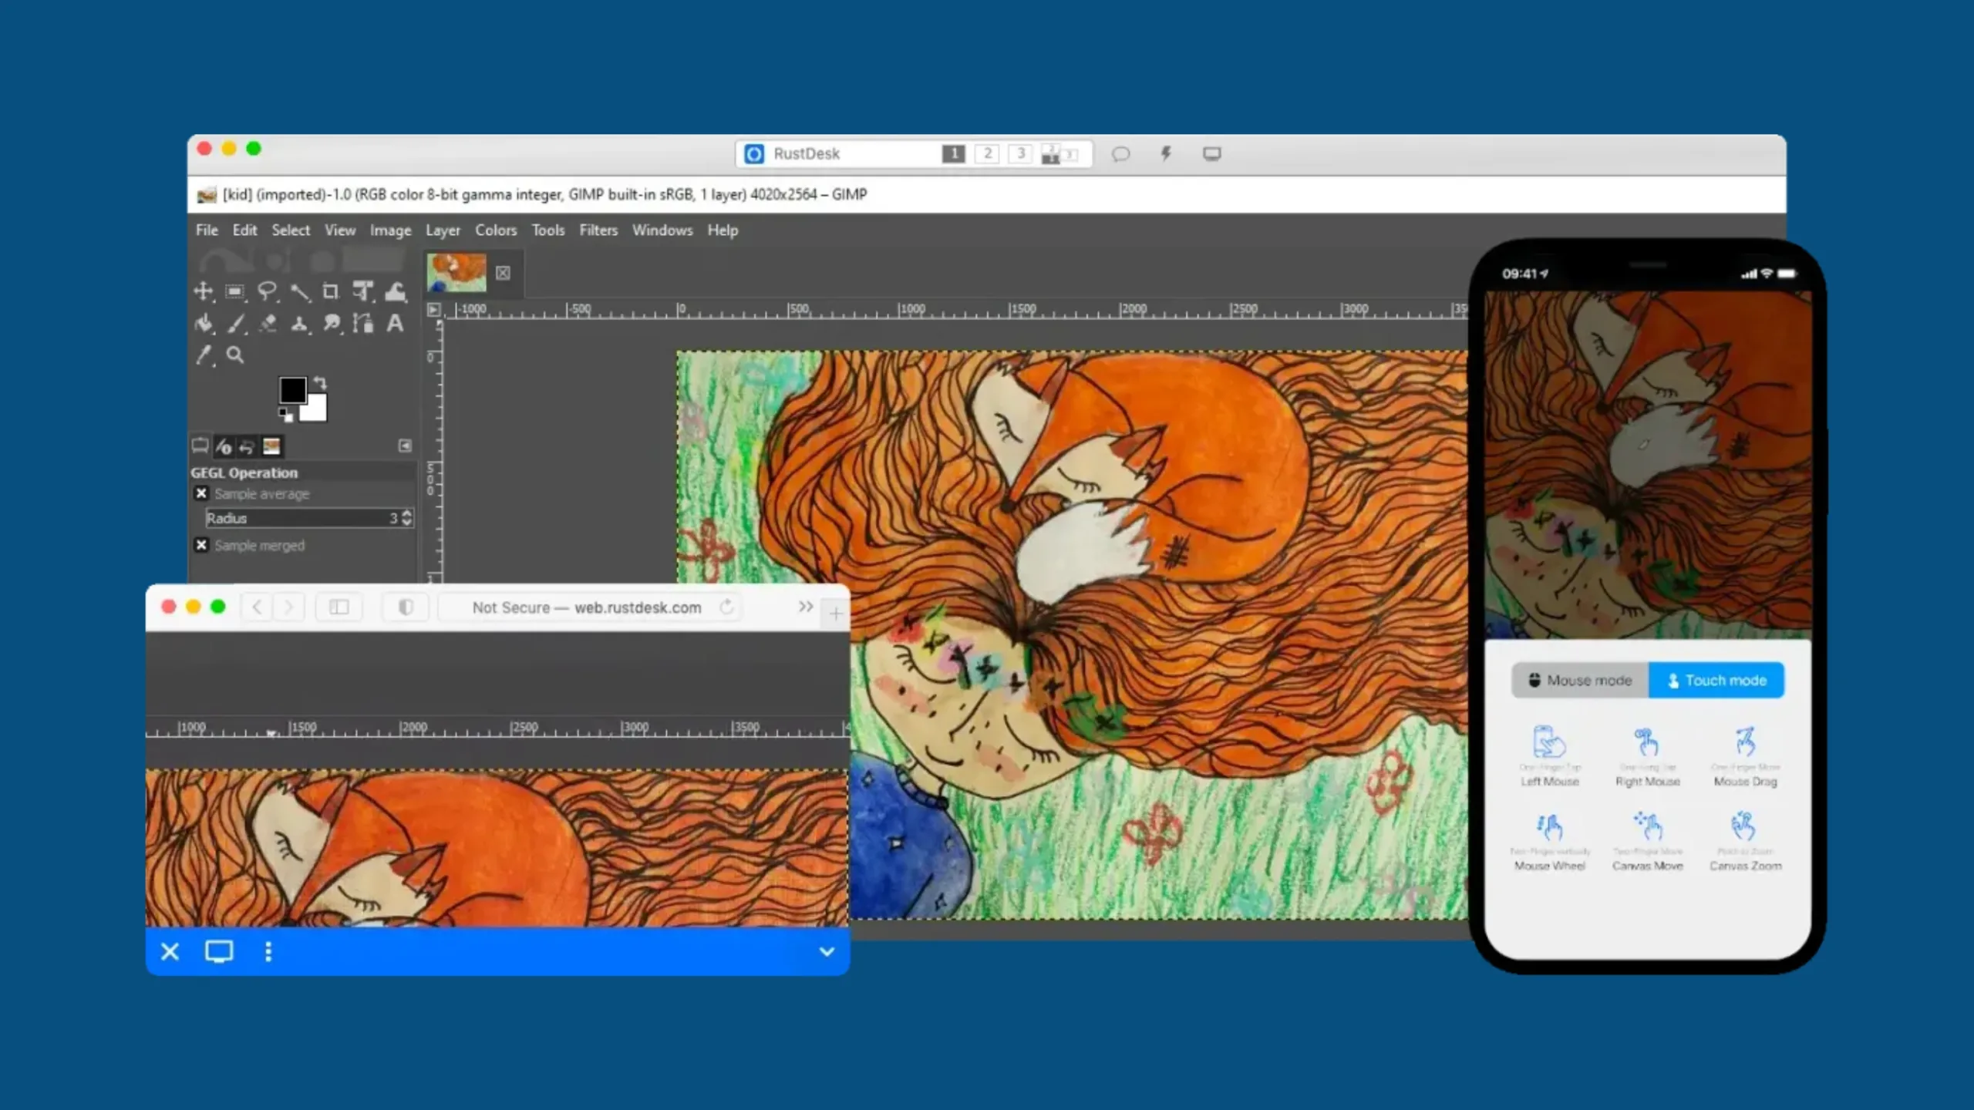Reload web.rustdesk.com page

[x=726, y=607]
